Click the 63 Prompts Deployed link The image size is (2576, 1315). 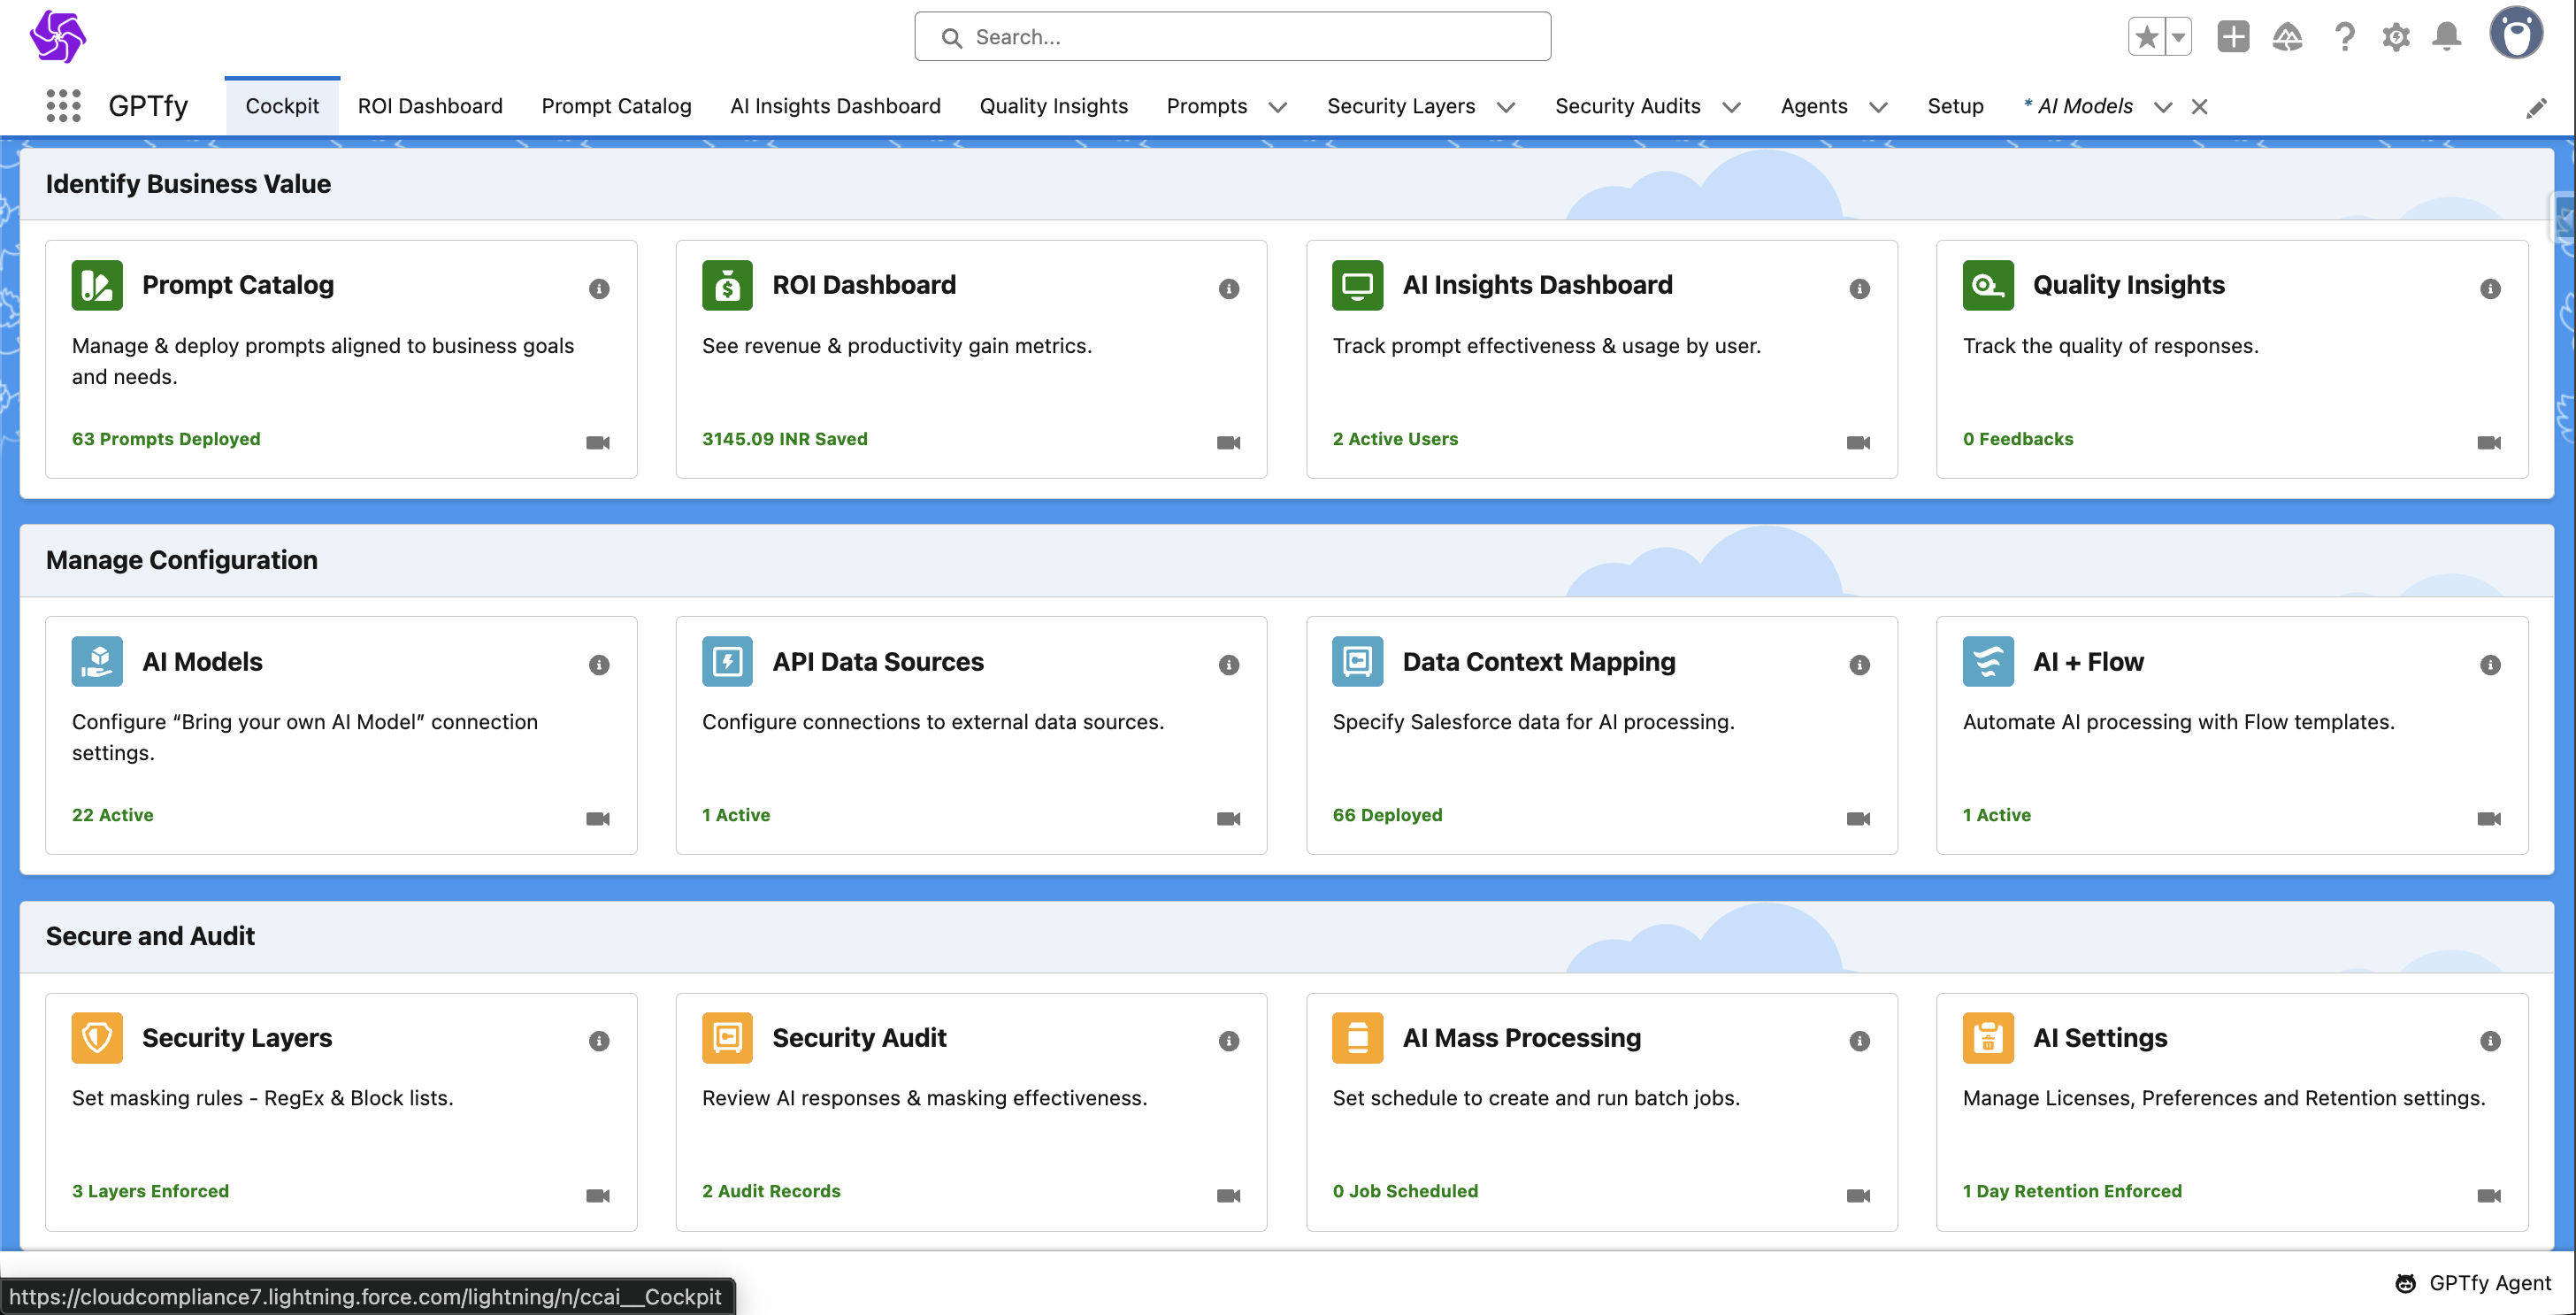point(166,439)
